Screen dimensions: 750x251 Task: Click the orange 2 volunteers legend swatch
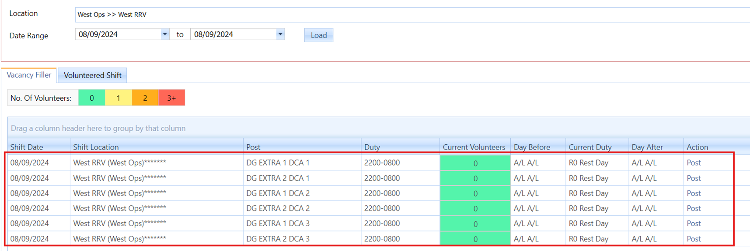click(x=145, y=98)
